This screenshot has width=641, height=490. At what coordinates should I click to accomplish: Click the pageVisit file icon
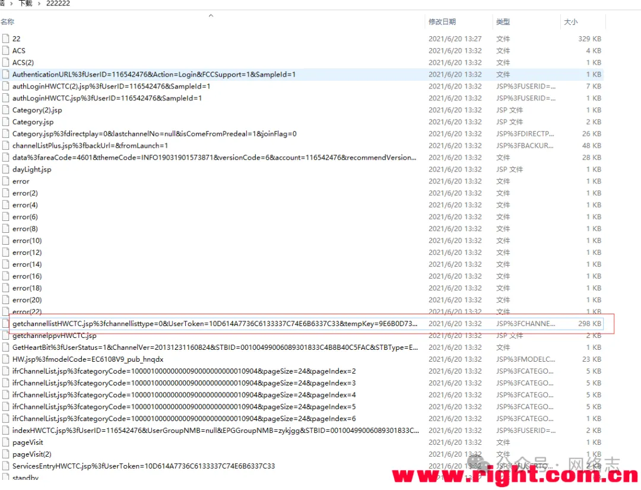pos(6,442)
